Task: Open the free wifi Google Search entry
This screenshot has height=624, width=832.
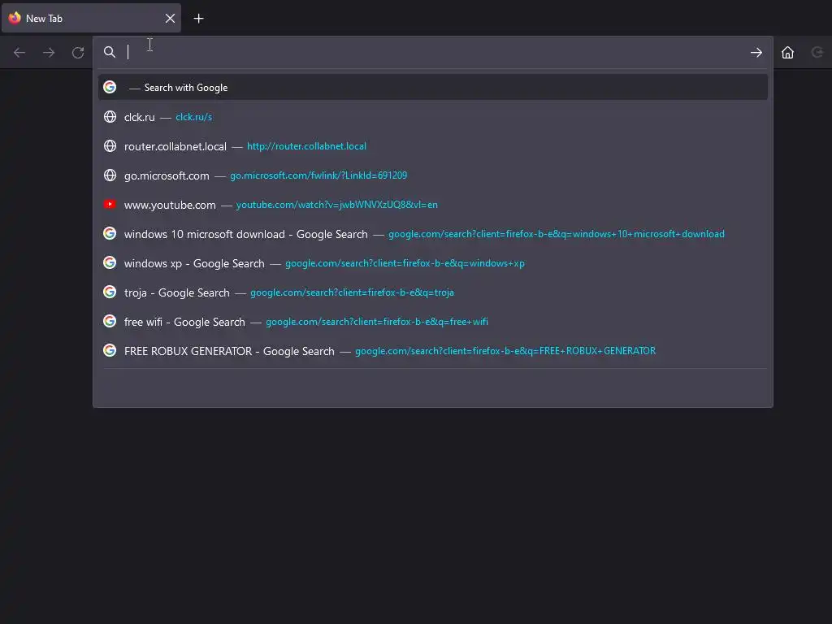Action: pos(432,322)
